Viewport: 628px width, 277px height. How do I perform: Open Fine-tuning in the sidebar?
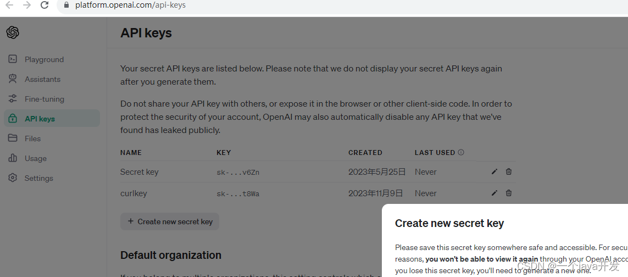(52, 98)
